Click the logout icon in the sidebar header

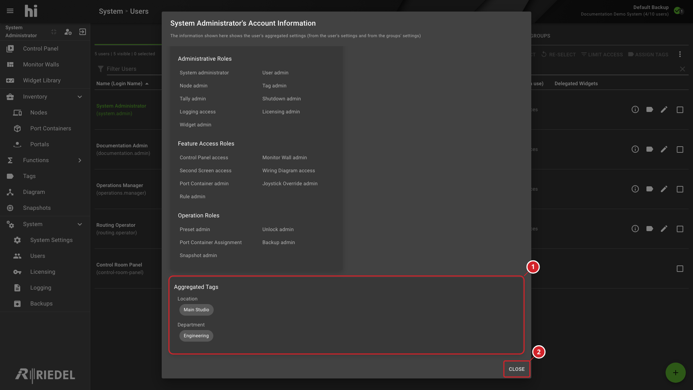83,32
